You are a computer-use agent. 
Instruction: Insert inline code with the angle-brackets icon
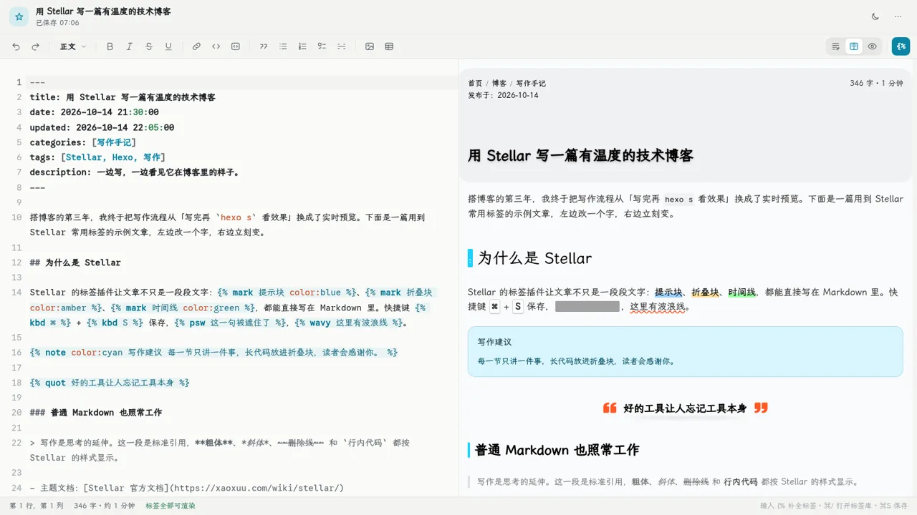(216, 46)
